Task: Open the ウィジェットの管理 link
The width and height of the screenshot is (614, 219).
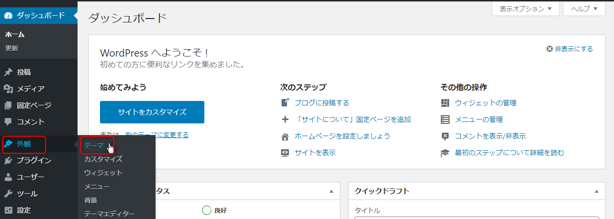Action: point(486,103)
